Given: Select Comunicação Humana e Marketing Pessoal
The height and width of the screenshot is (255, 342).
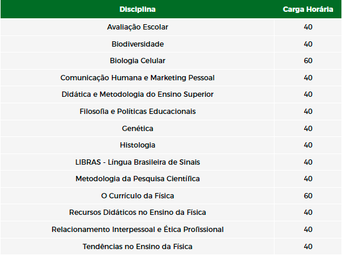Looking at the screenshot, I should 138,78.
